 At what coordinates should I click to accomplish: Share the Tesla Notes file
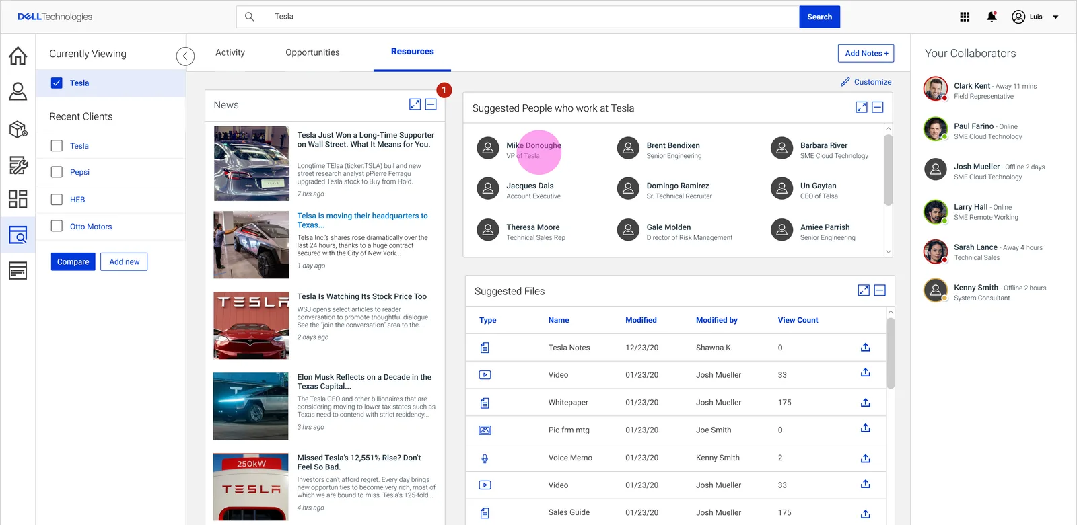pos(866,348)
